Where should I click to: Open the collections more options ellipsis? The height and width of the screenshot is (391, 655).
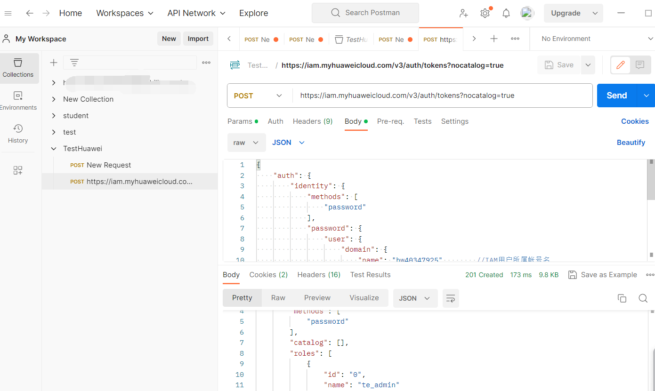pyautogui.click(x=206, y=63)
